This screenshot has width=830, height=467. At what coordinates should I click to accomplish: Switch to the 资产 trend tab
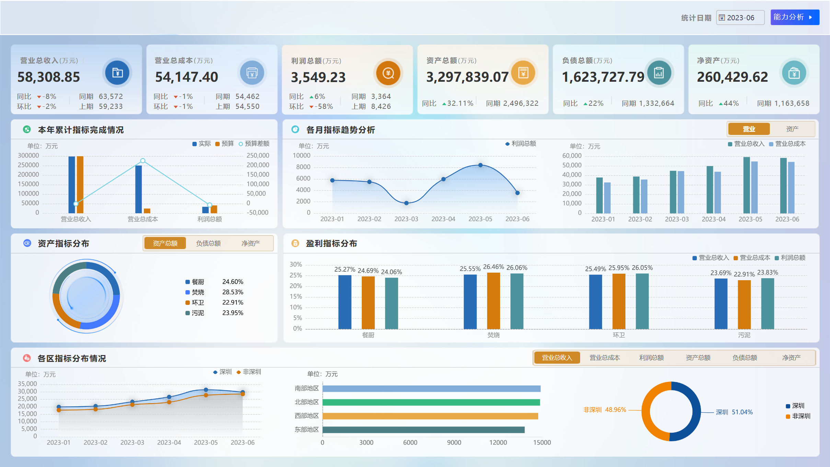(792, 129)
